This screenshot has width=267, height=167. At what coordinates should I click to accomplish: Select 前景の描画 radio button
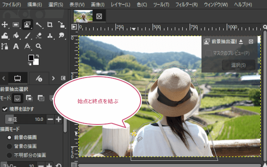[x=9, y=137]
